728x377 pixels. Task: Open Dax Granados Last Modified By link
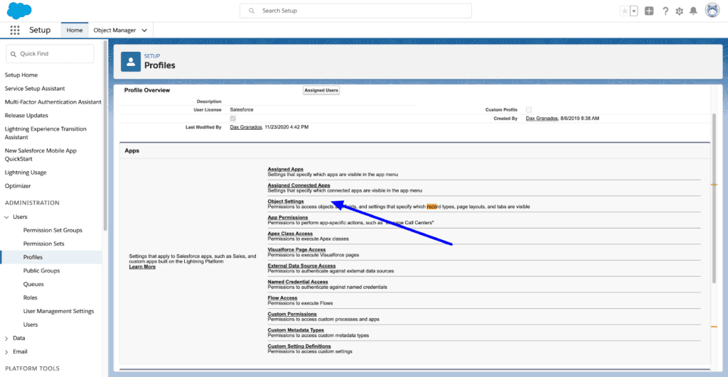[x=245, y=127]
